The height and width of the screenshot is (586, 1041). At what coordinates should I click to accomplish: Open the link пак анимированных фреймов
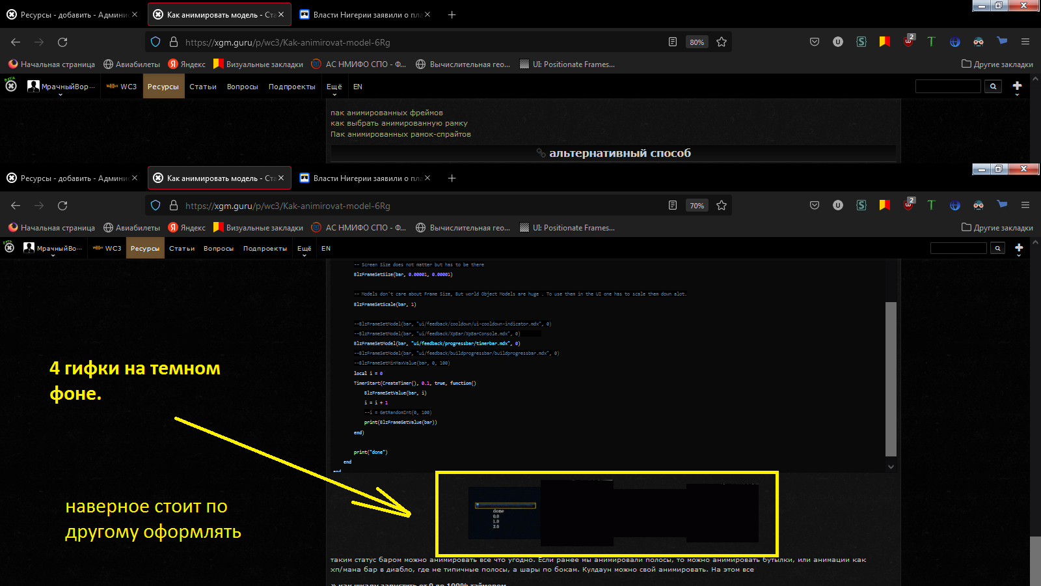tap(386, 113)
